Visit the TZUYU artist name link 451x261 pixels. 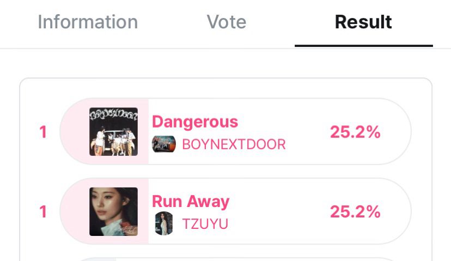coord(205,224)
